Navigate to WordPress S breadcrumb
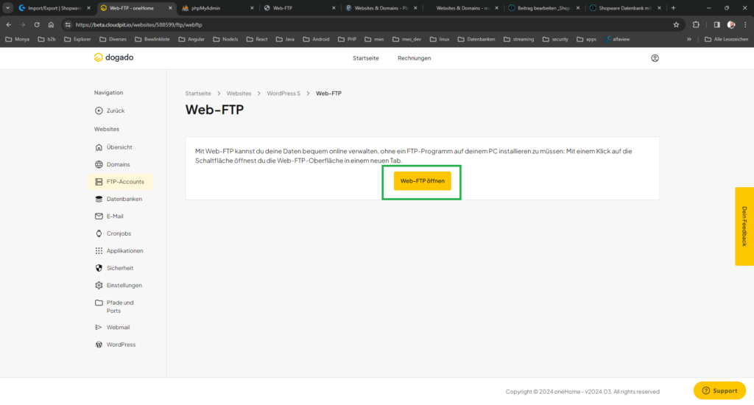This screenshot has height=405, width=754. tap(283, 94)
